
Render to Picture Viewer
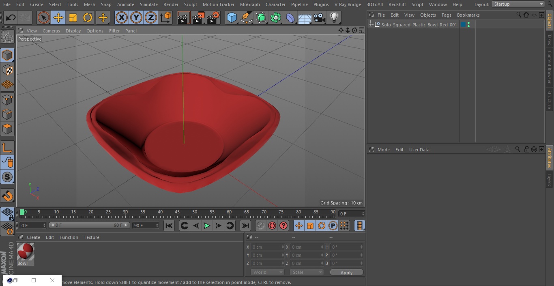[x=199, y=18]
